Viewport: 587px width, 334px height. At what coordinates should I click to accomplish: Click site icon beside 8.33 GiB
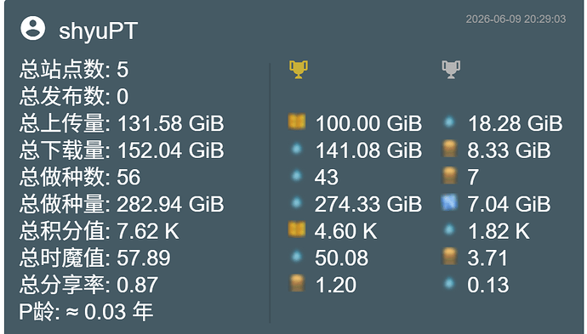tap(449, 149)
